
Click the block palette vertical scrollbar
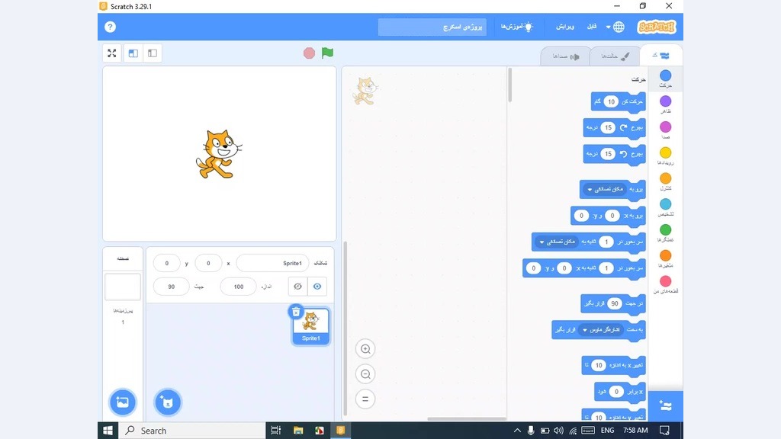tap(509, 85)
